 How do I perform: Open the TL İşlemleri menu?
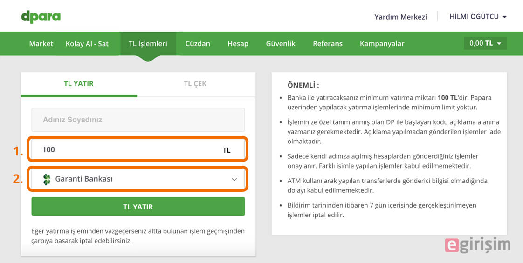point(148,44)
